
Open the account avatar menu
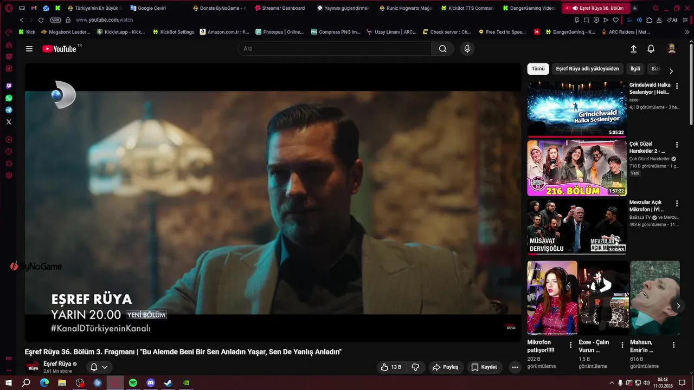coord(672,49)
